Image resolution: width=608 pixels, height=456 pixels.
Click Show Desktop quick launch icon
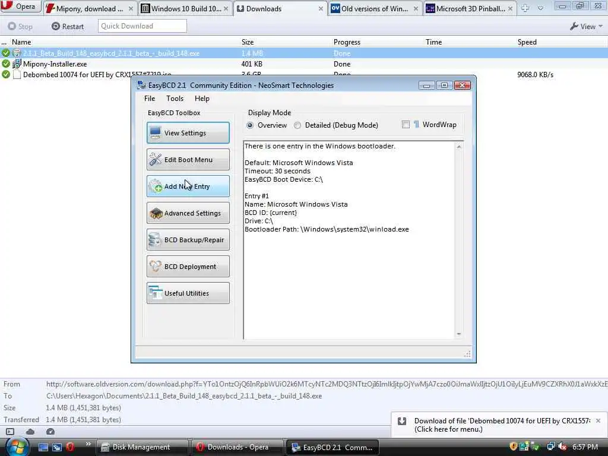click(x=43, y=447)
